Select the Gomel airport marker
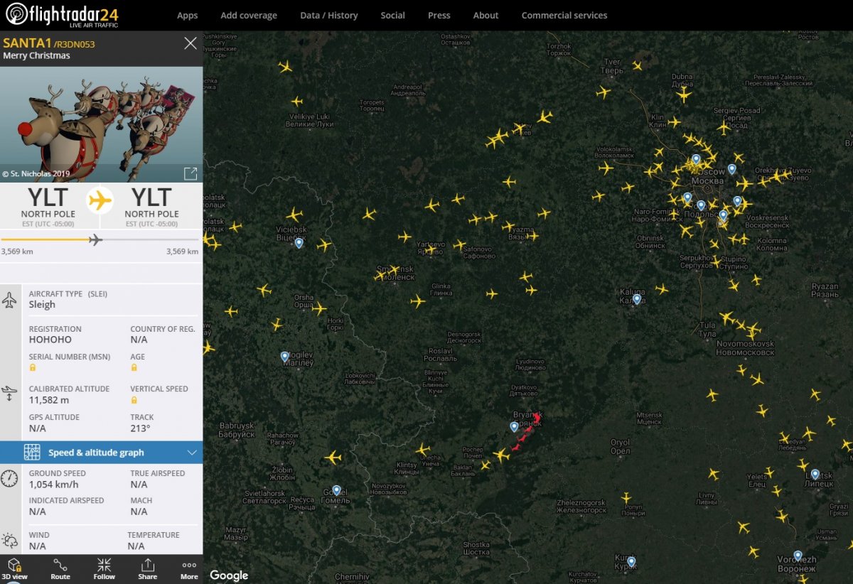Image resolution: width=853 pixels, height=584 pixels. pos(336,490)
